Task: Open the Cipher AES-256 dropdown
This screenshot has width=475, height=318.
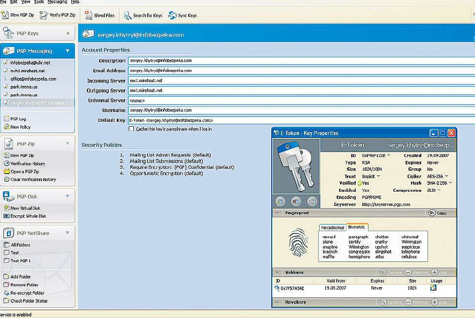Action: click(x=446, y=176)
